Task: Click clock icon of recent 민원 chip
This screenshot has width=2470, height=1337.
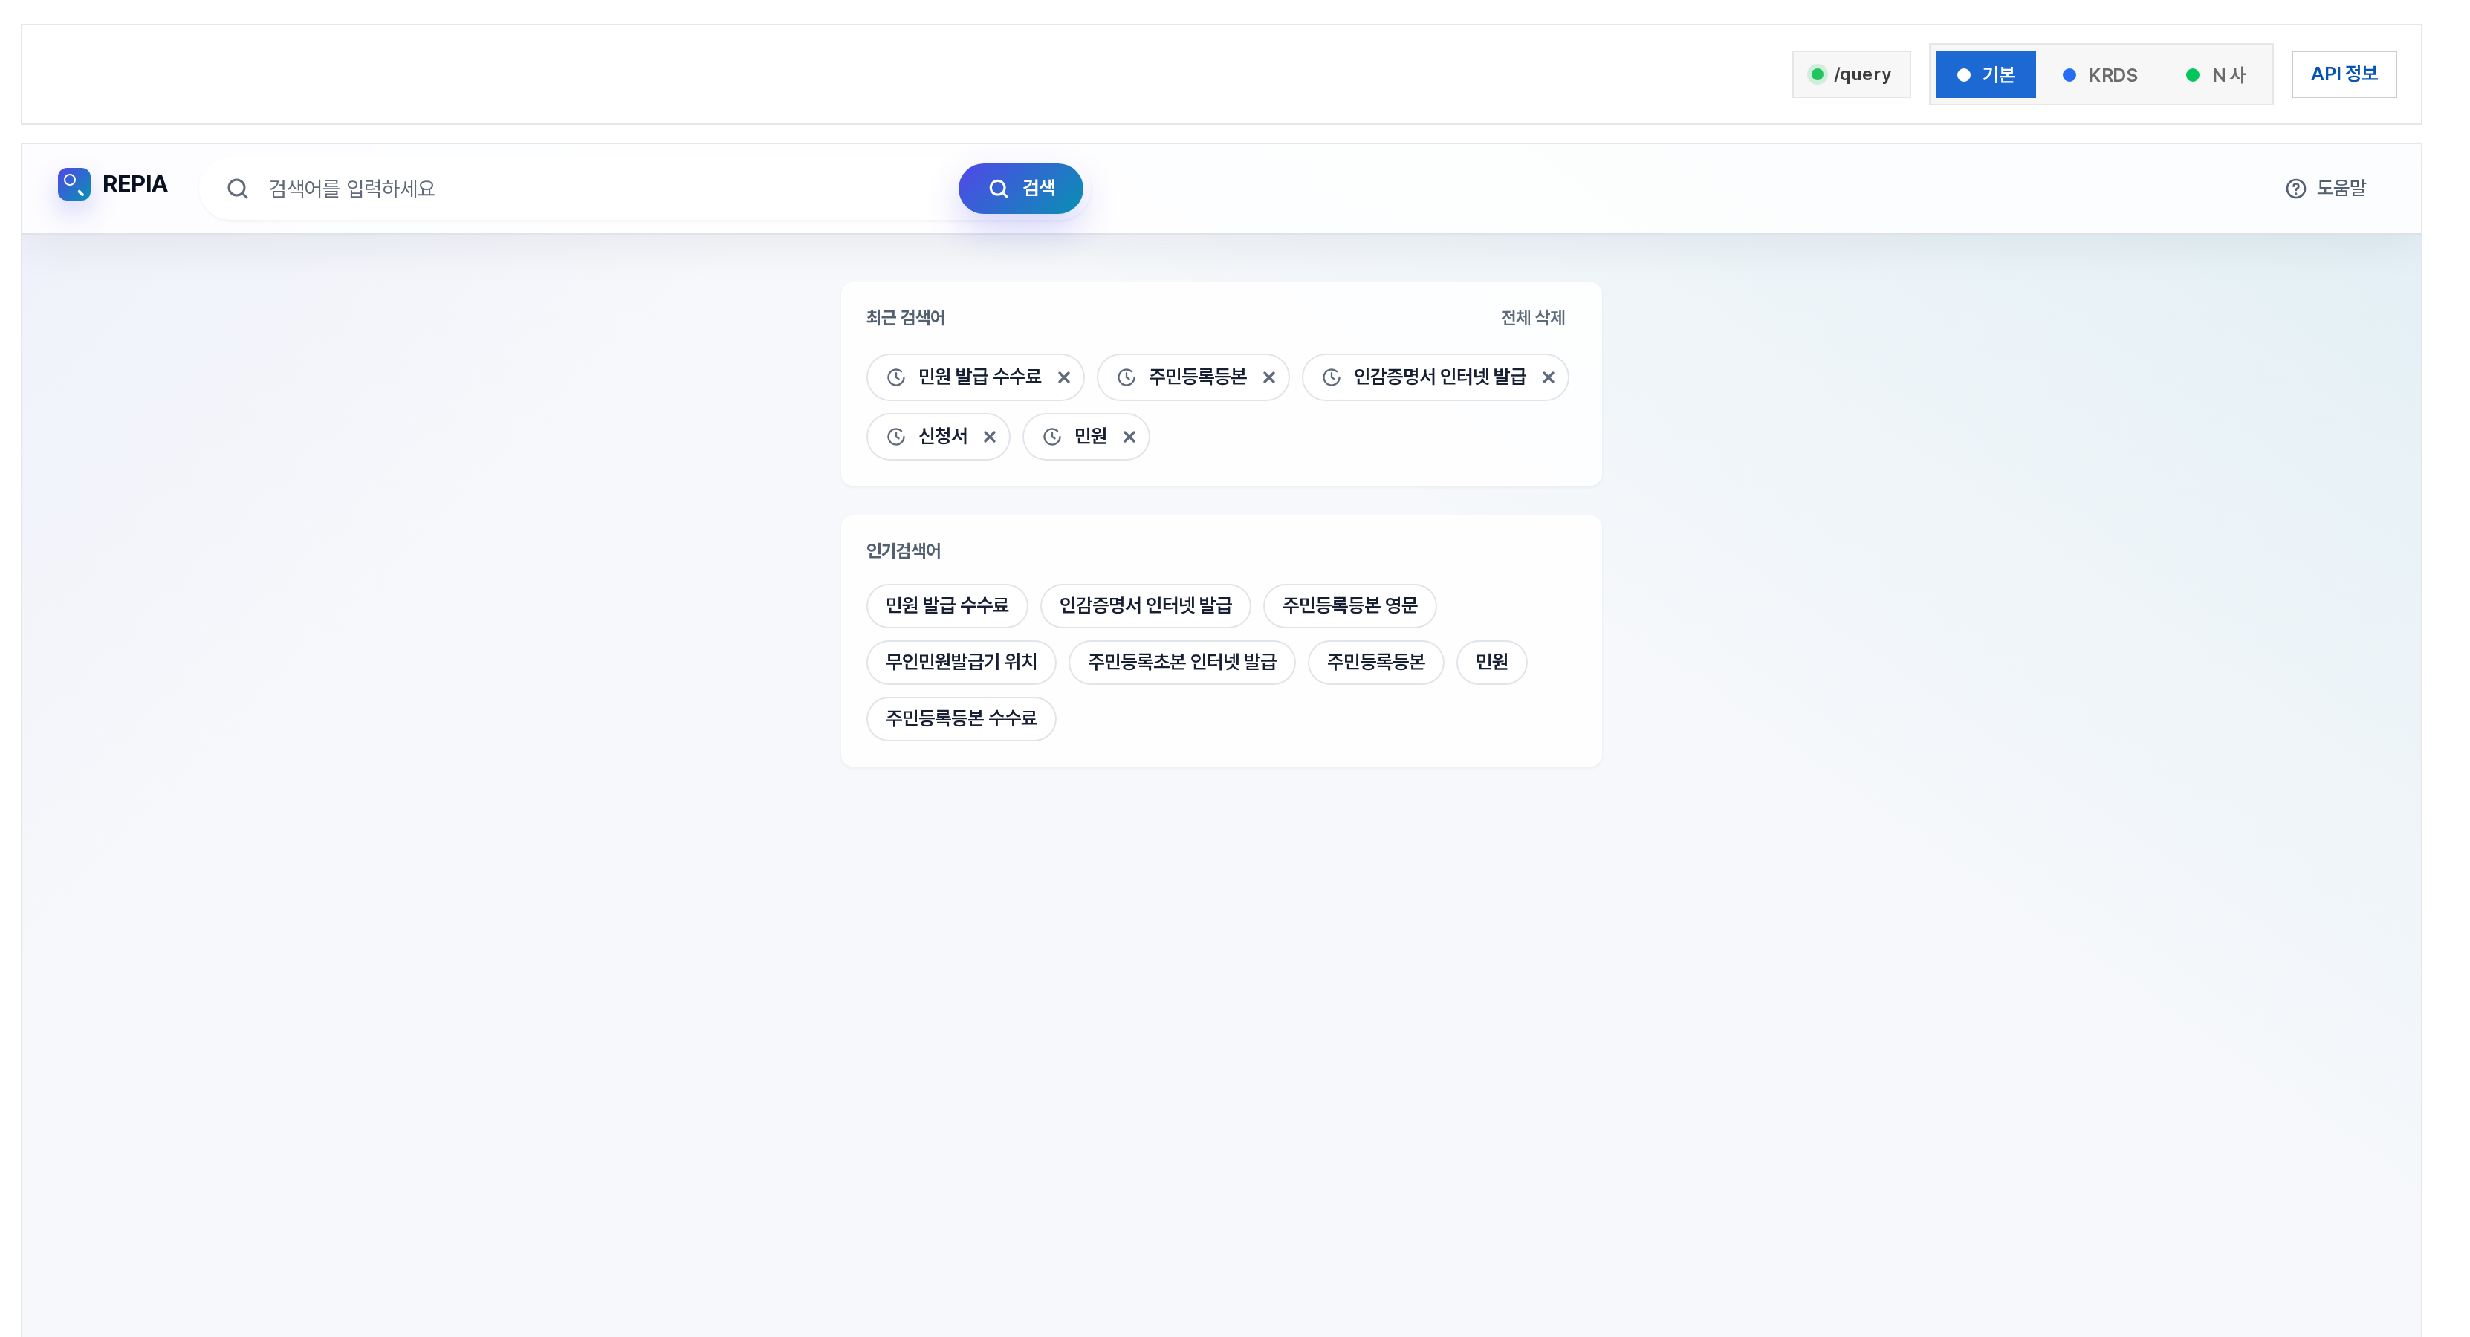Action: coord(1052,437)
